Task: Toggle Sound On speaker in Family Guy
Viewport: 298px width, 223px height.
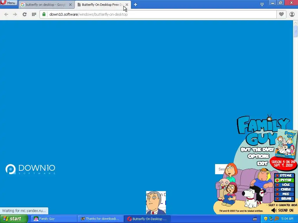Action: click(x=282, y=210)
